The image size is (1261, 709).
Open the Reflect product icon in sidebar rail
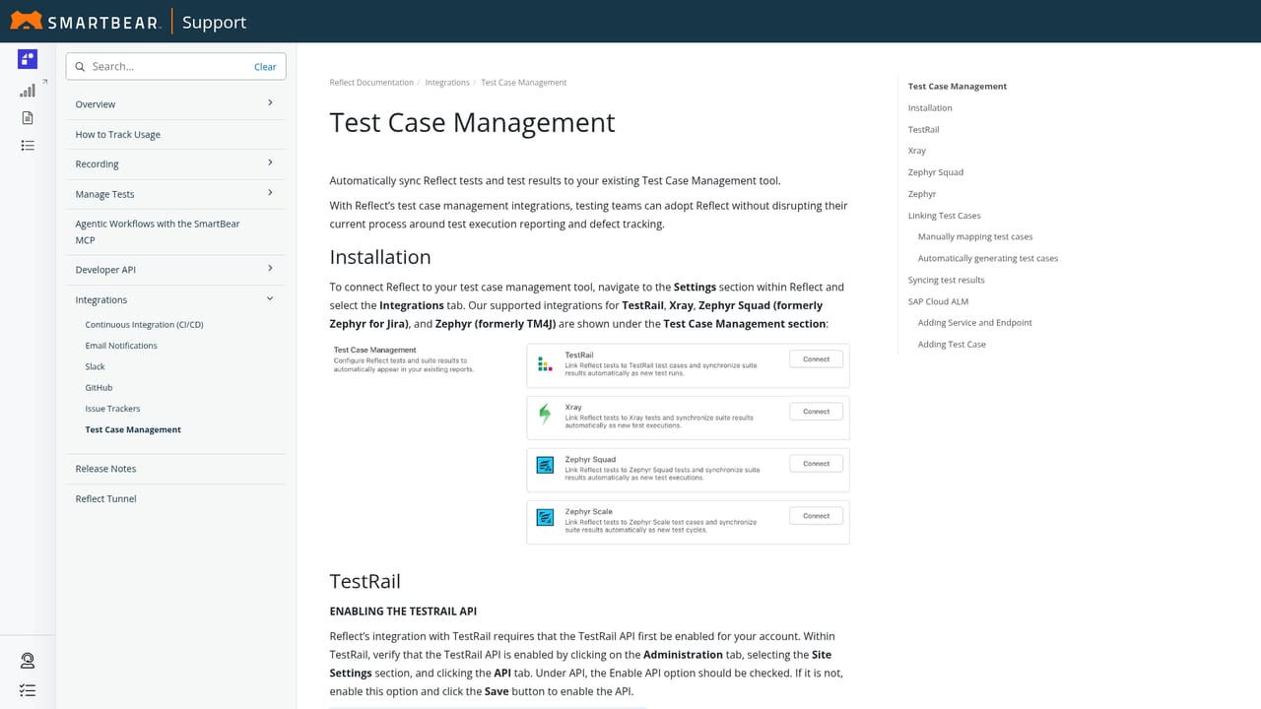(28, 59)
